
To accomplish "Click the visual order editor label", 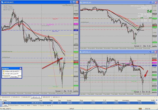I will [67, 6].
